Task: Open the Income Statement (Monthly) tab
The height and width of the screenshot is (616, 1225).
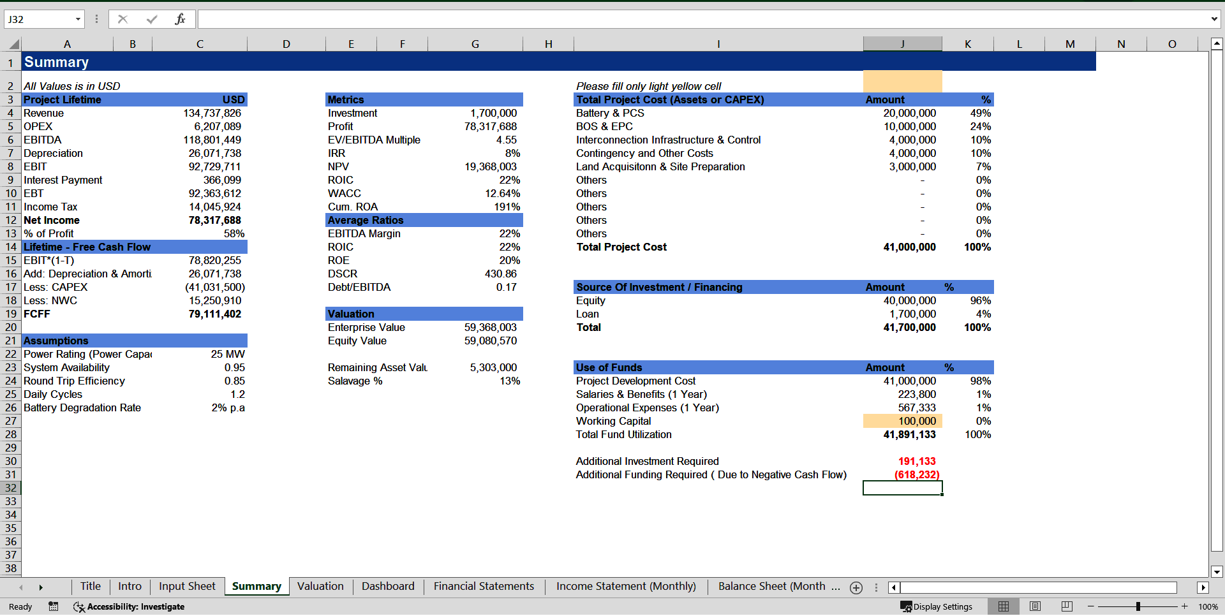Action: point(626,587)
